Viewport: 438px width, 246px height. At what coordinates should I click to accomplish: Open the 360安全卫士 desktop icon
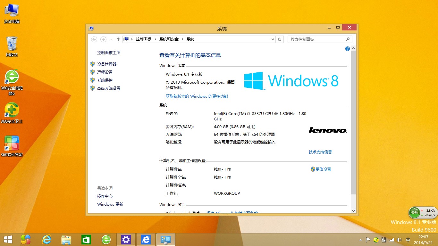12,111
